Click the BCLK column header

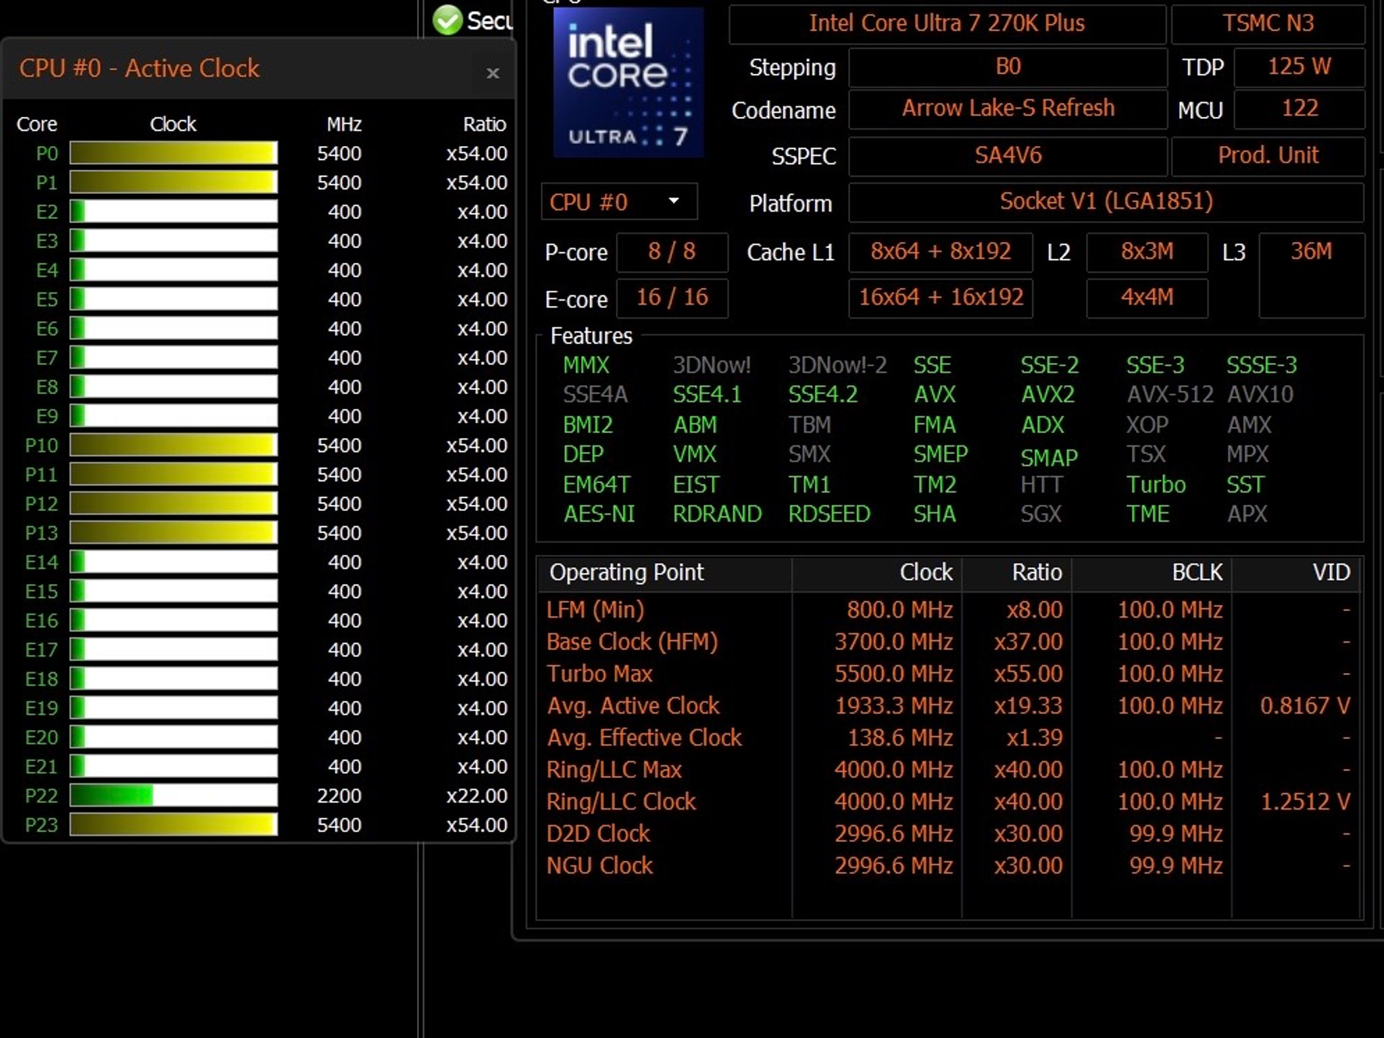[x=1152, y=573]
